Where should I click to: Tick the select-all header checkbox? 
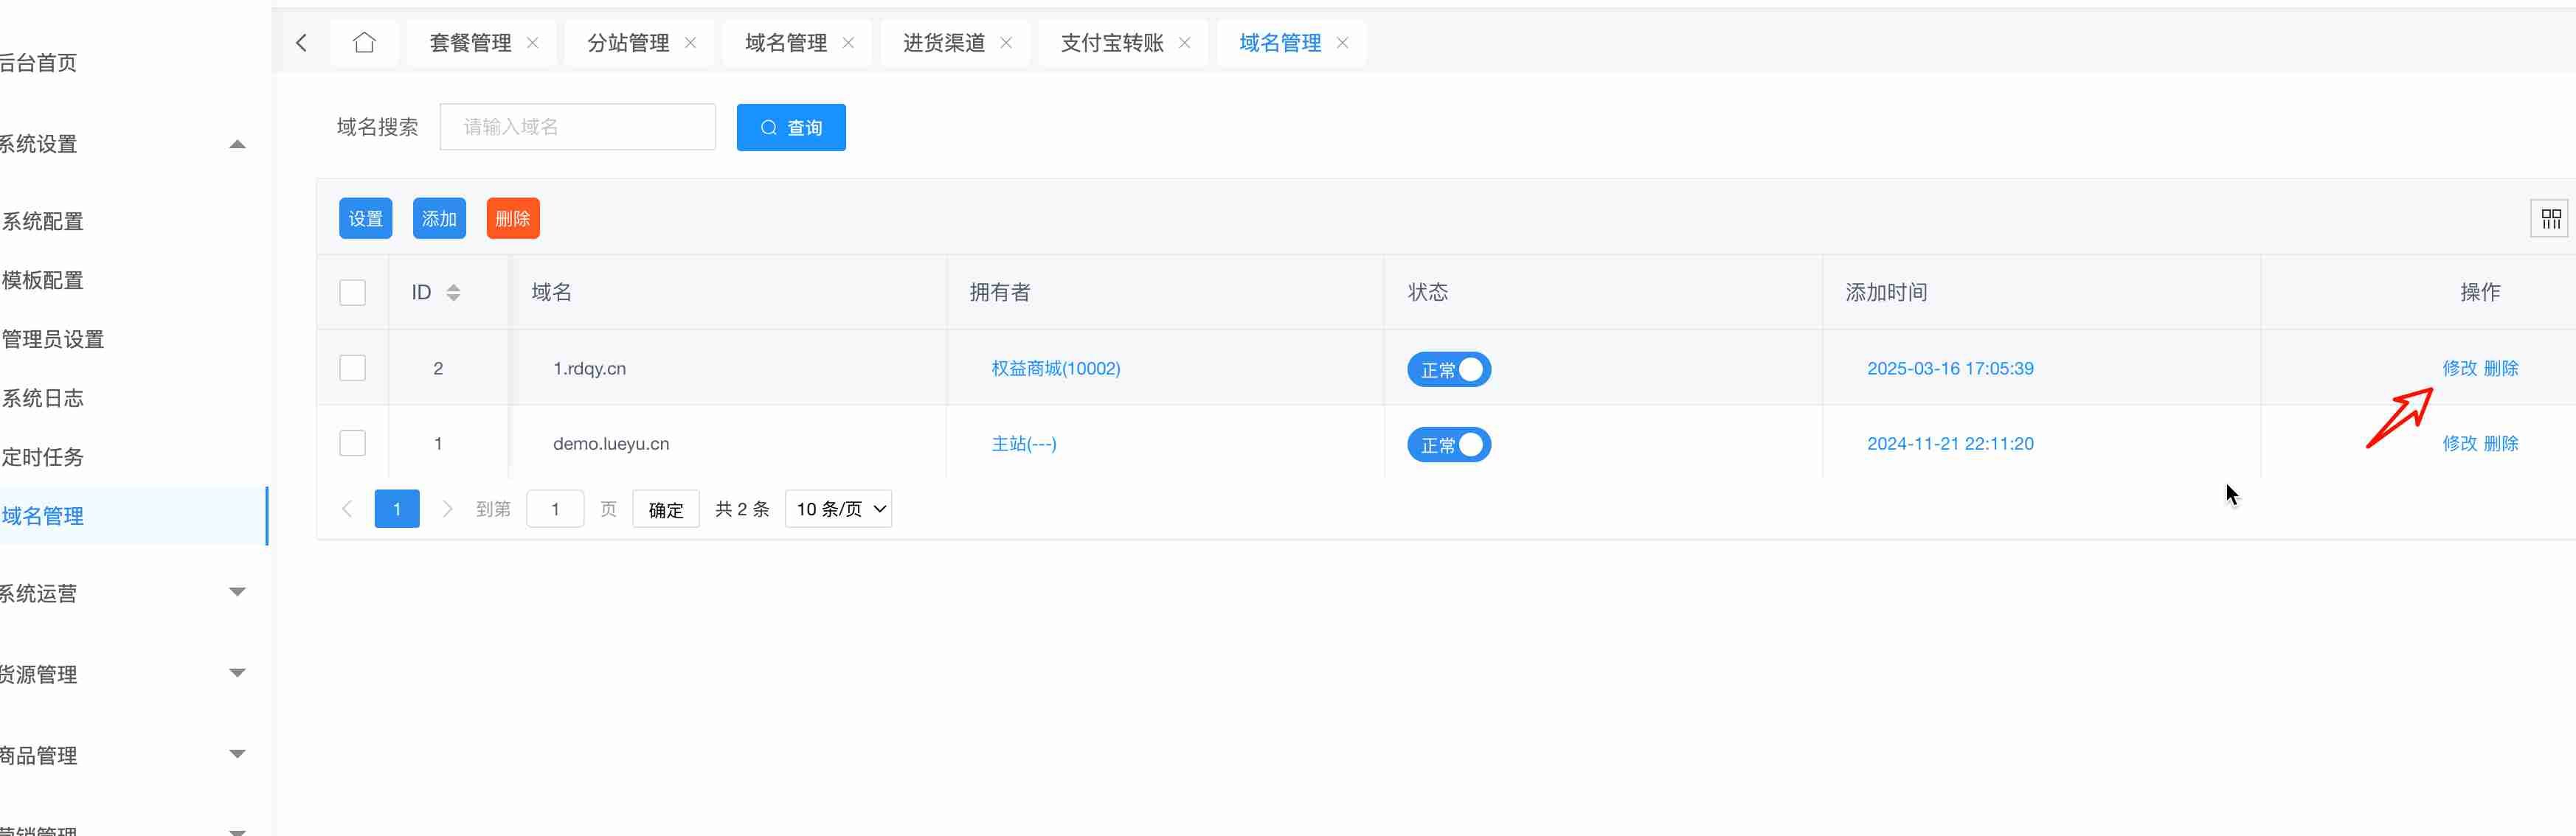352,293
